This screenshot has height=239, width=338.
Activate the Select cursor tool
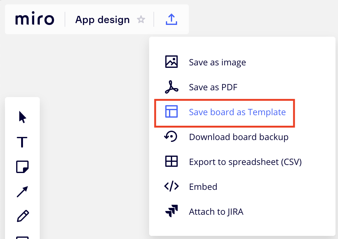22,117
